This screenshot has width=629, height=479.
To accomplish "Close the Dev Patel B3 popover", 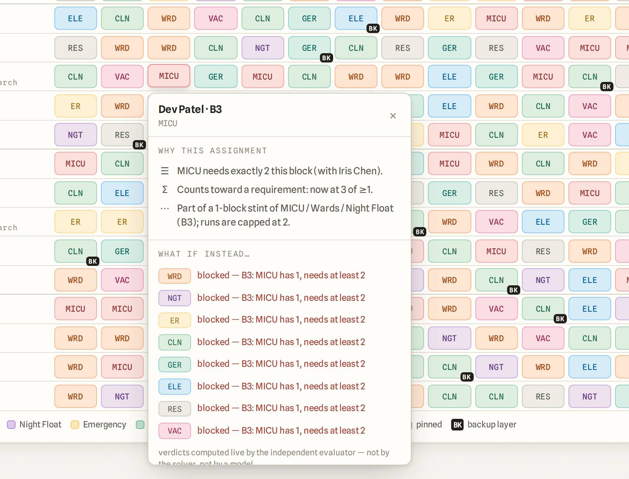I will [x=393, y=116].
